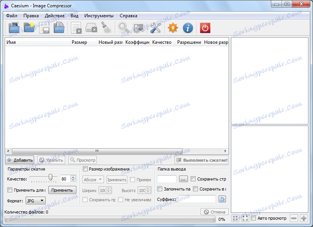The width and height of the screenshot is (313, 227).
Task: Click the Разрешение column header
Action: coord(189,42)
